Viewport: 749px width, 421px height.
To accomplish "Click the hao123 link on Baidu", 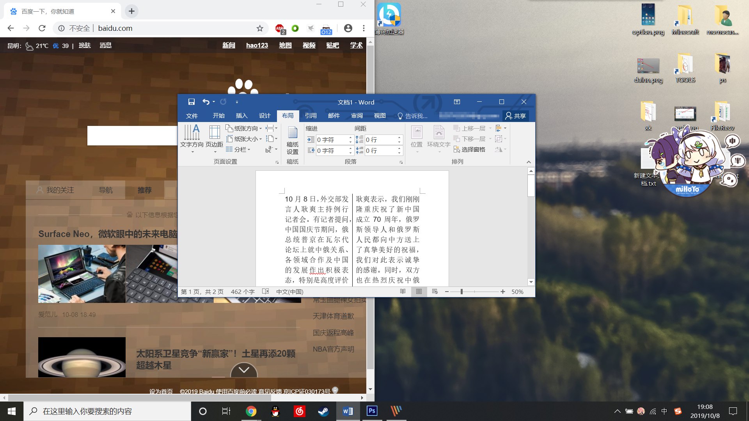I will click(257, 45).
